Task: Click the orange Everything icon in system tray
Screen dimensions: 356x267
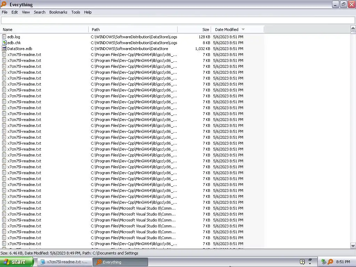Action: pyautogui.click(x=330, y=262)
